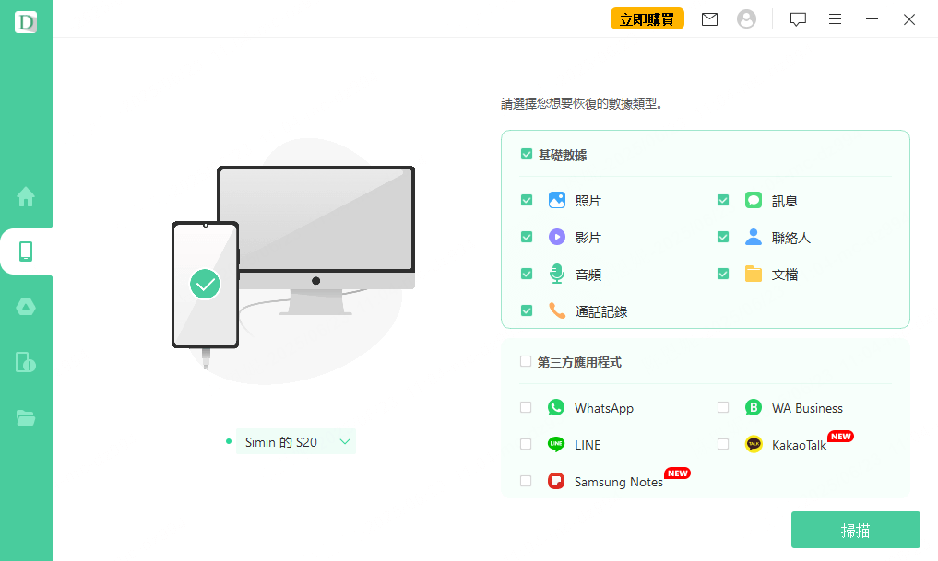Open the Home icon in sidebar
The height and width of the screenshot is (561, 938).
26,196
